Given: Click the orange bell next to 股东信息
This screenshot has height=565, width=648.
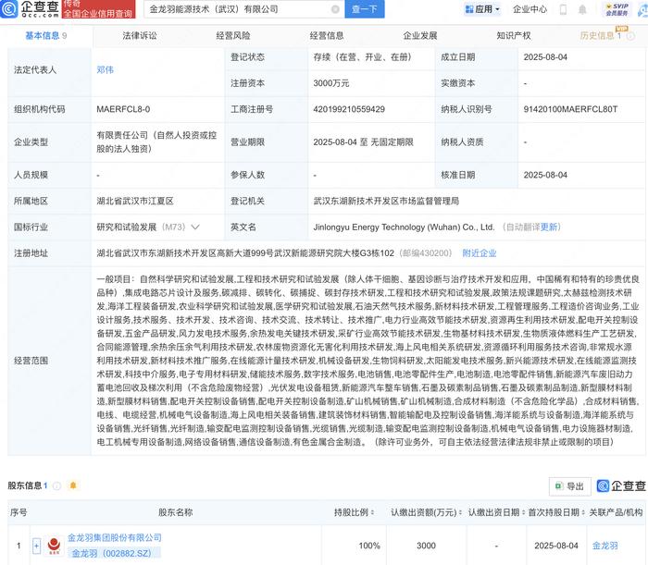Looking at the screenshot, I should [x=73, y=485].
